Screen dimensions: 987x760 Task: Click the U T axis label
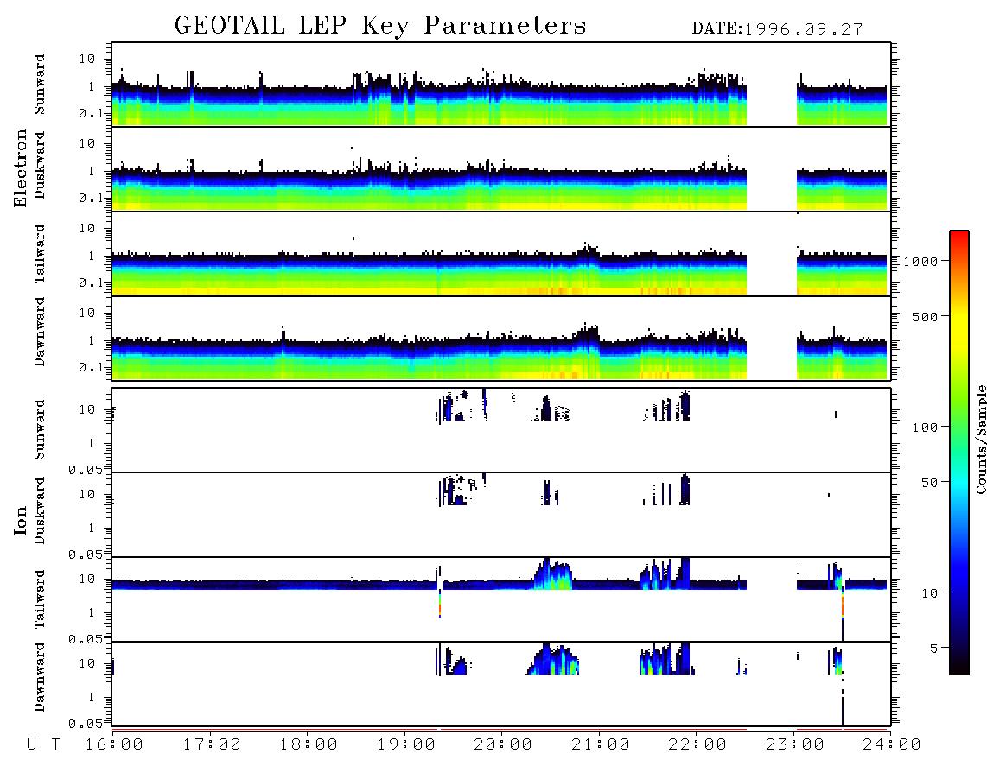(43, 744)
